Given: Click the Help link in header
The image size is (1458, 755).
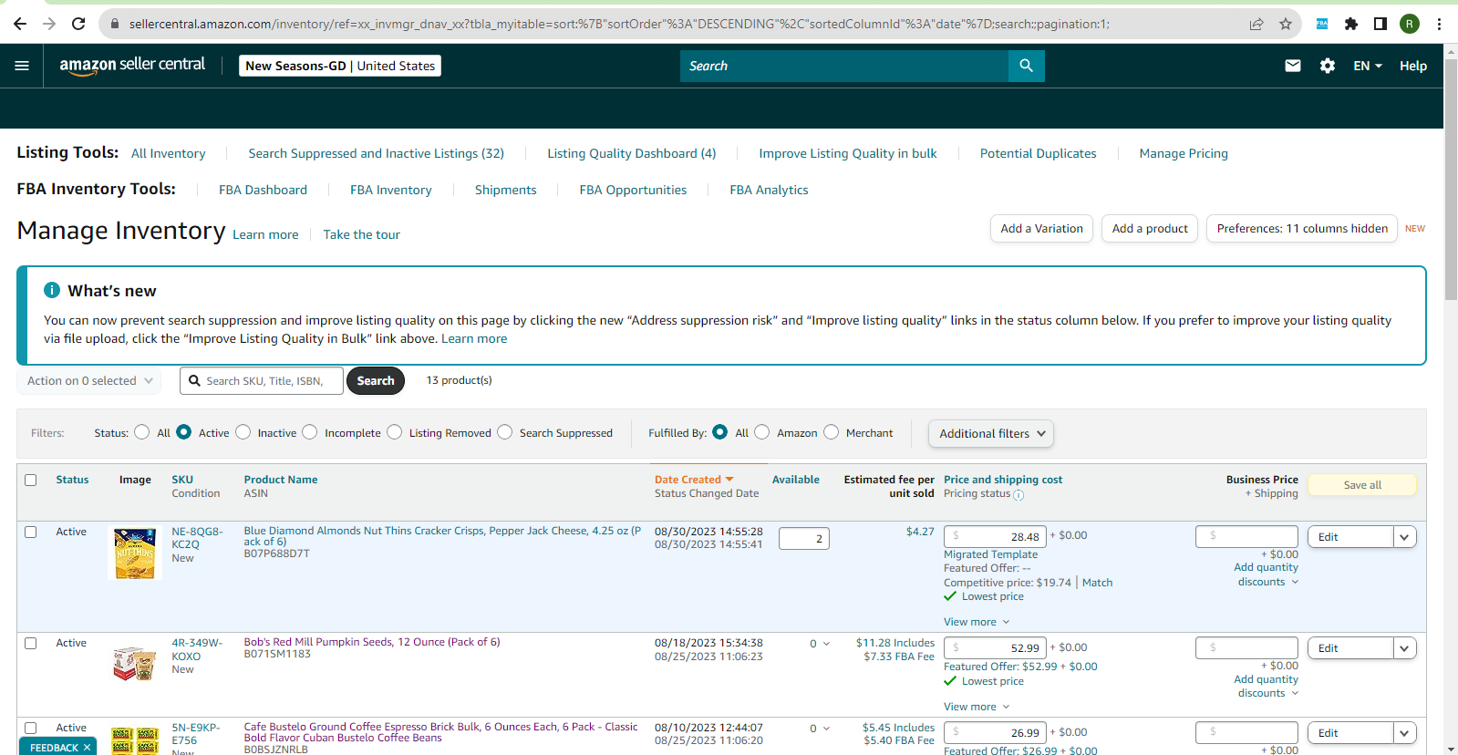Looking at the screenshot, I should coord(1413,66).
